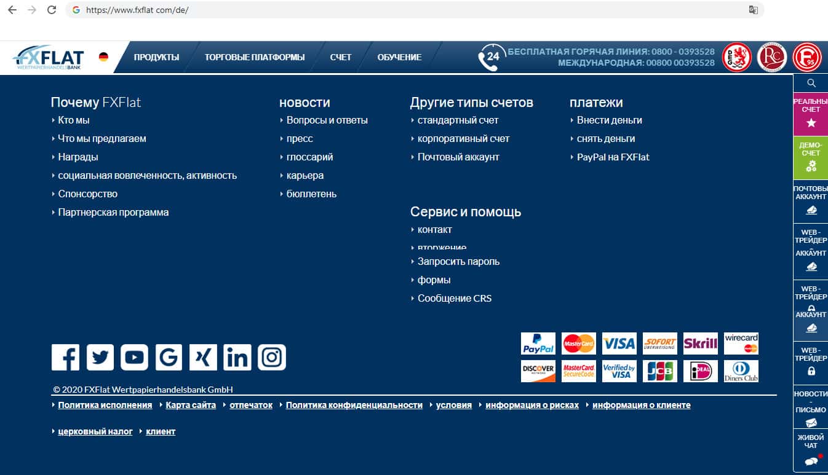This screenshot has width=828, height=475.
Task: Click the Партнерская программа link
Action: [113, 213]
